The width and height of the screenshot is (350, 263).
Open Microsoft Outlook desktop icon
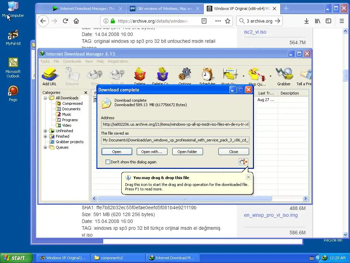pos(13,67)
